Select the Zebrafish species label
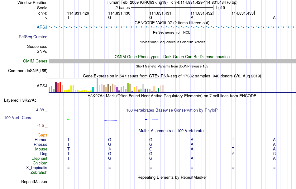The image size is (296, 189). coord(39,173)
